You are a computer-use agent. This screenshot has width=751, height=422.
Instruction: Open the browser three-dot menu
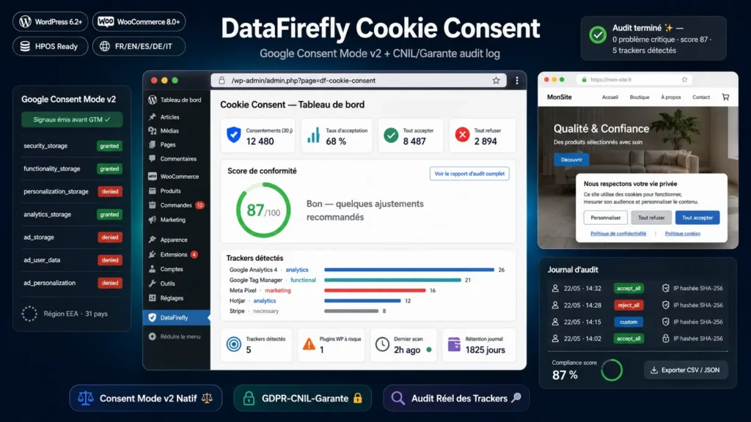click(517, 81)
